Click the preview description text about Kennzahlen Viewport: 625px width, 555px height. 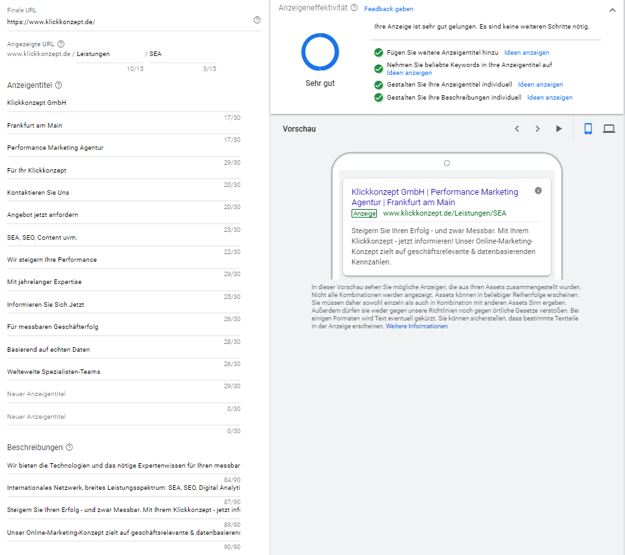point(443,246)
